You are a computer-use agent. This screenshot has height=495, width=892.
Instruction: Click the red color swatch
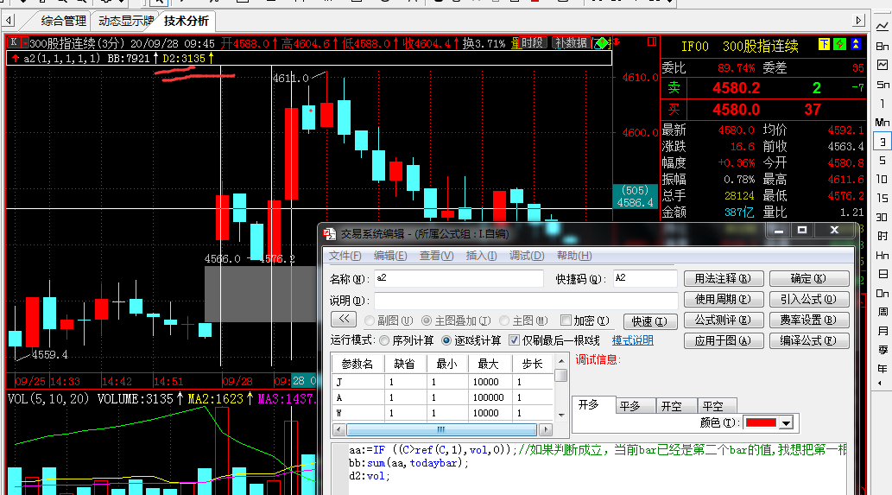pos(761,422)
